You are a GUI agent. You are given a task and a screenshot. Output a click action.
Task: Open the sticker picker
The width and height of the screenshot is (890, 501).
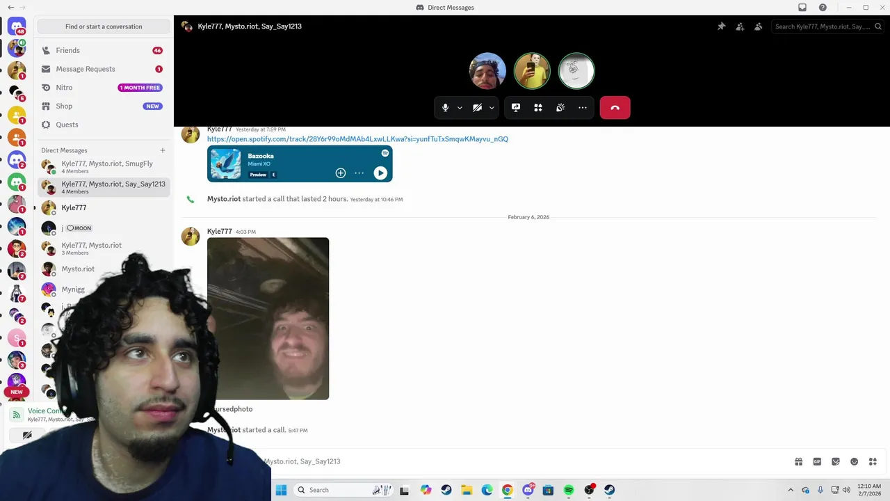(x=836, y=461)
